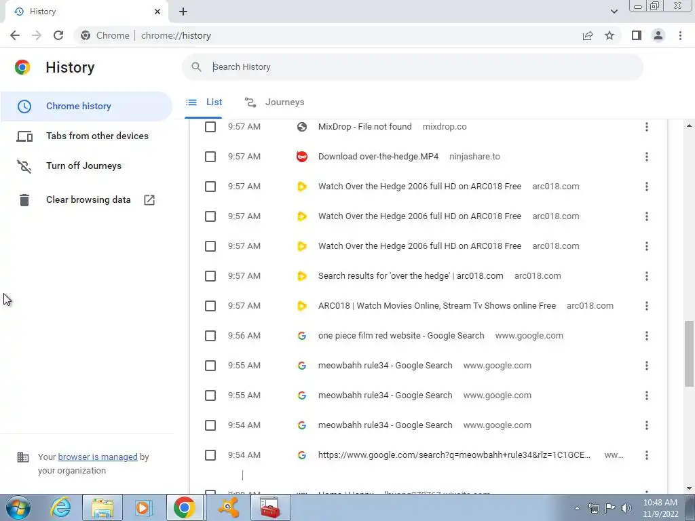Check the Search results for 'over the hedge' entry
The height and width of the screenshot is (521, 695).
210,276
